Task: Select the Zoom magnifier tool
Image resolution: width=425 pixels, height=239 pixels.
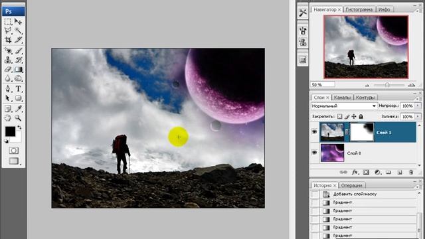Action: coord(18,118)
